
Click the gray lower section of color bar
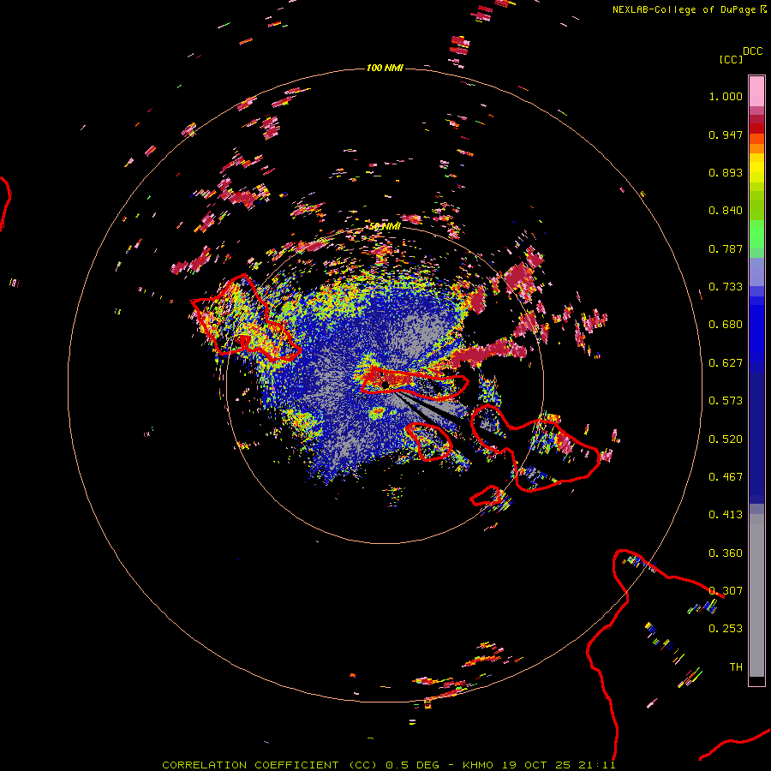point(756,595)
